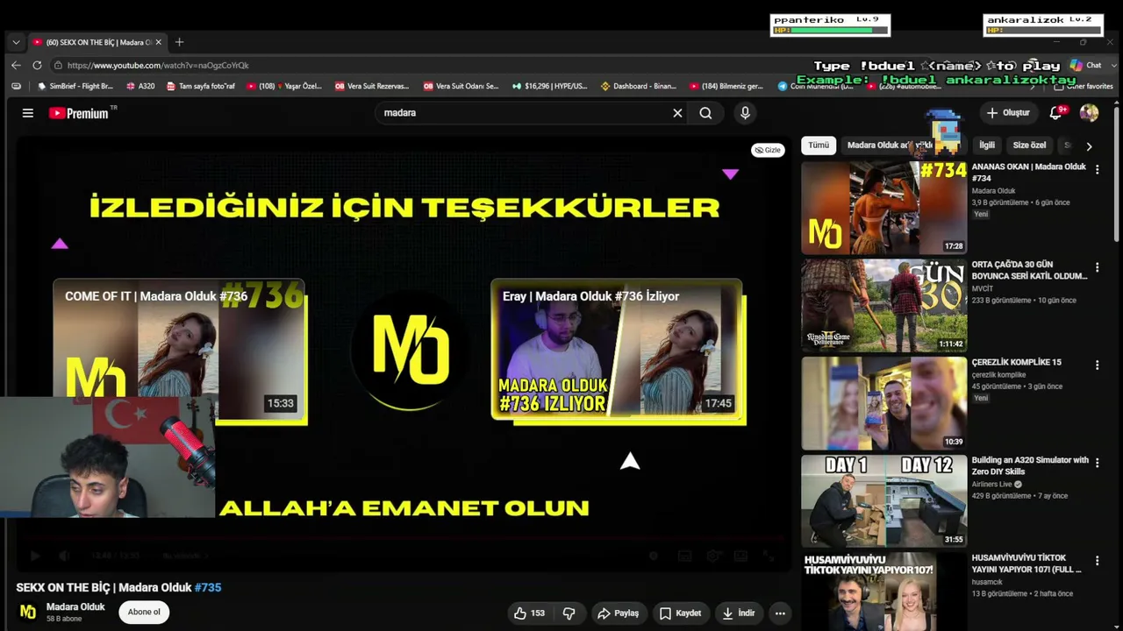The width and height of the screenshot is (1123, 631).
Task: Open Madara Olduk channel avatar
Action: [28, 612]
